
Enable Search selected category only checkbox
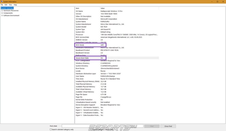(51, 129)
